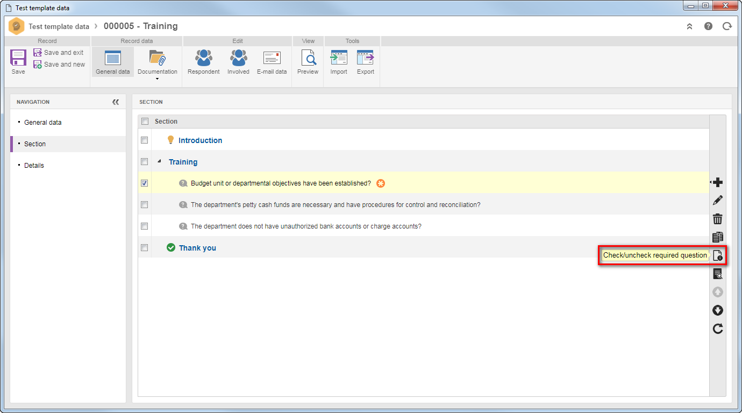This screenshot has height=413, width=742.
Task: Click the 000005 - Training record title
Action: point(141,26)
